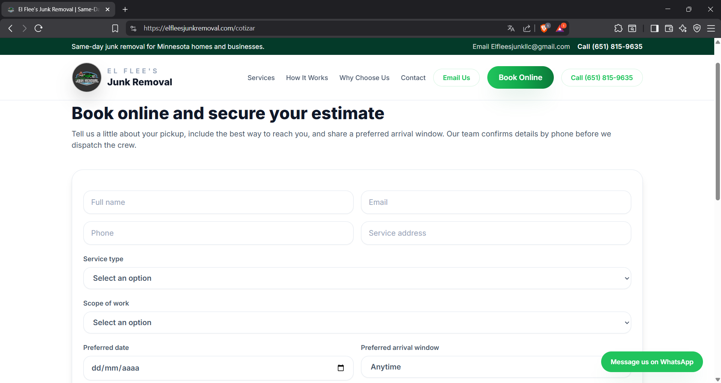Expand the Service type dropdown

357,278
